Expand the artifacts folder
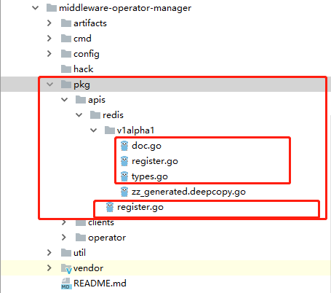The width and height of the screenshot is (331, 293). [49, 23]
